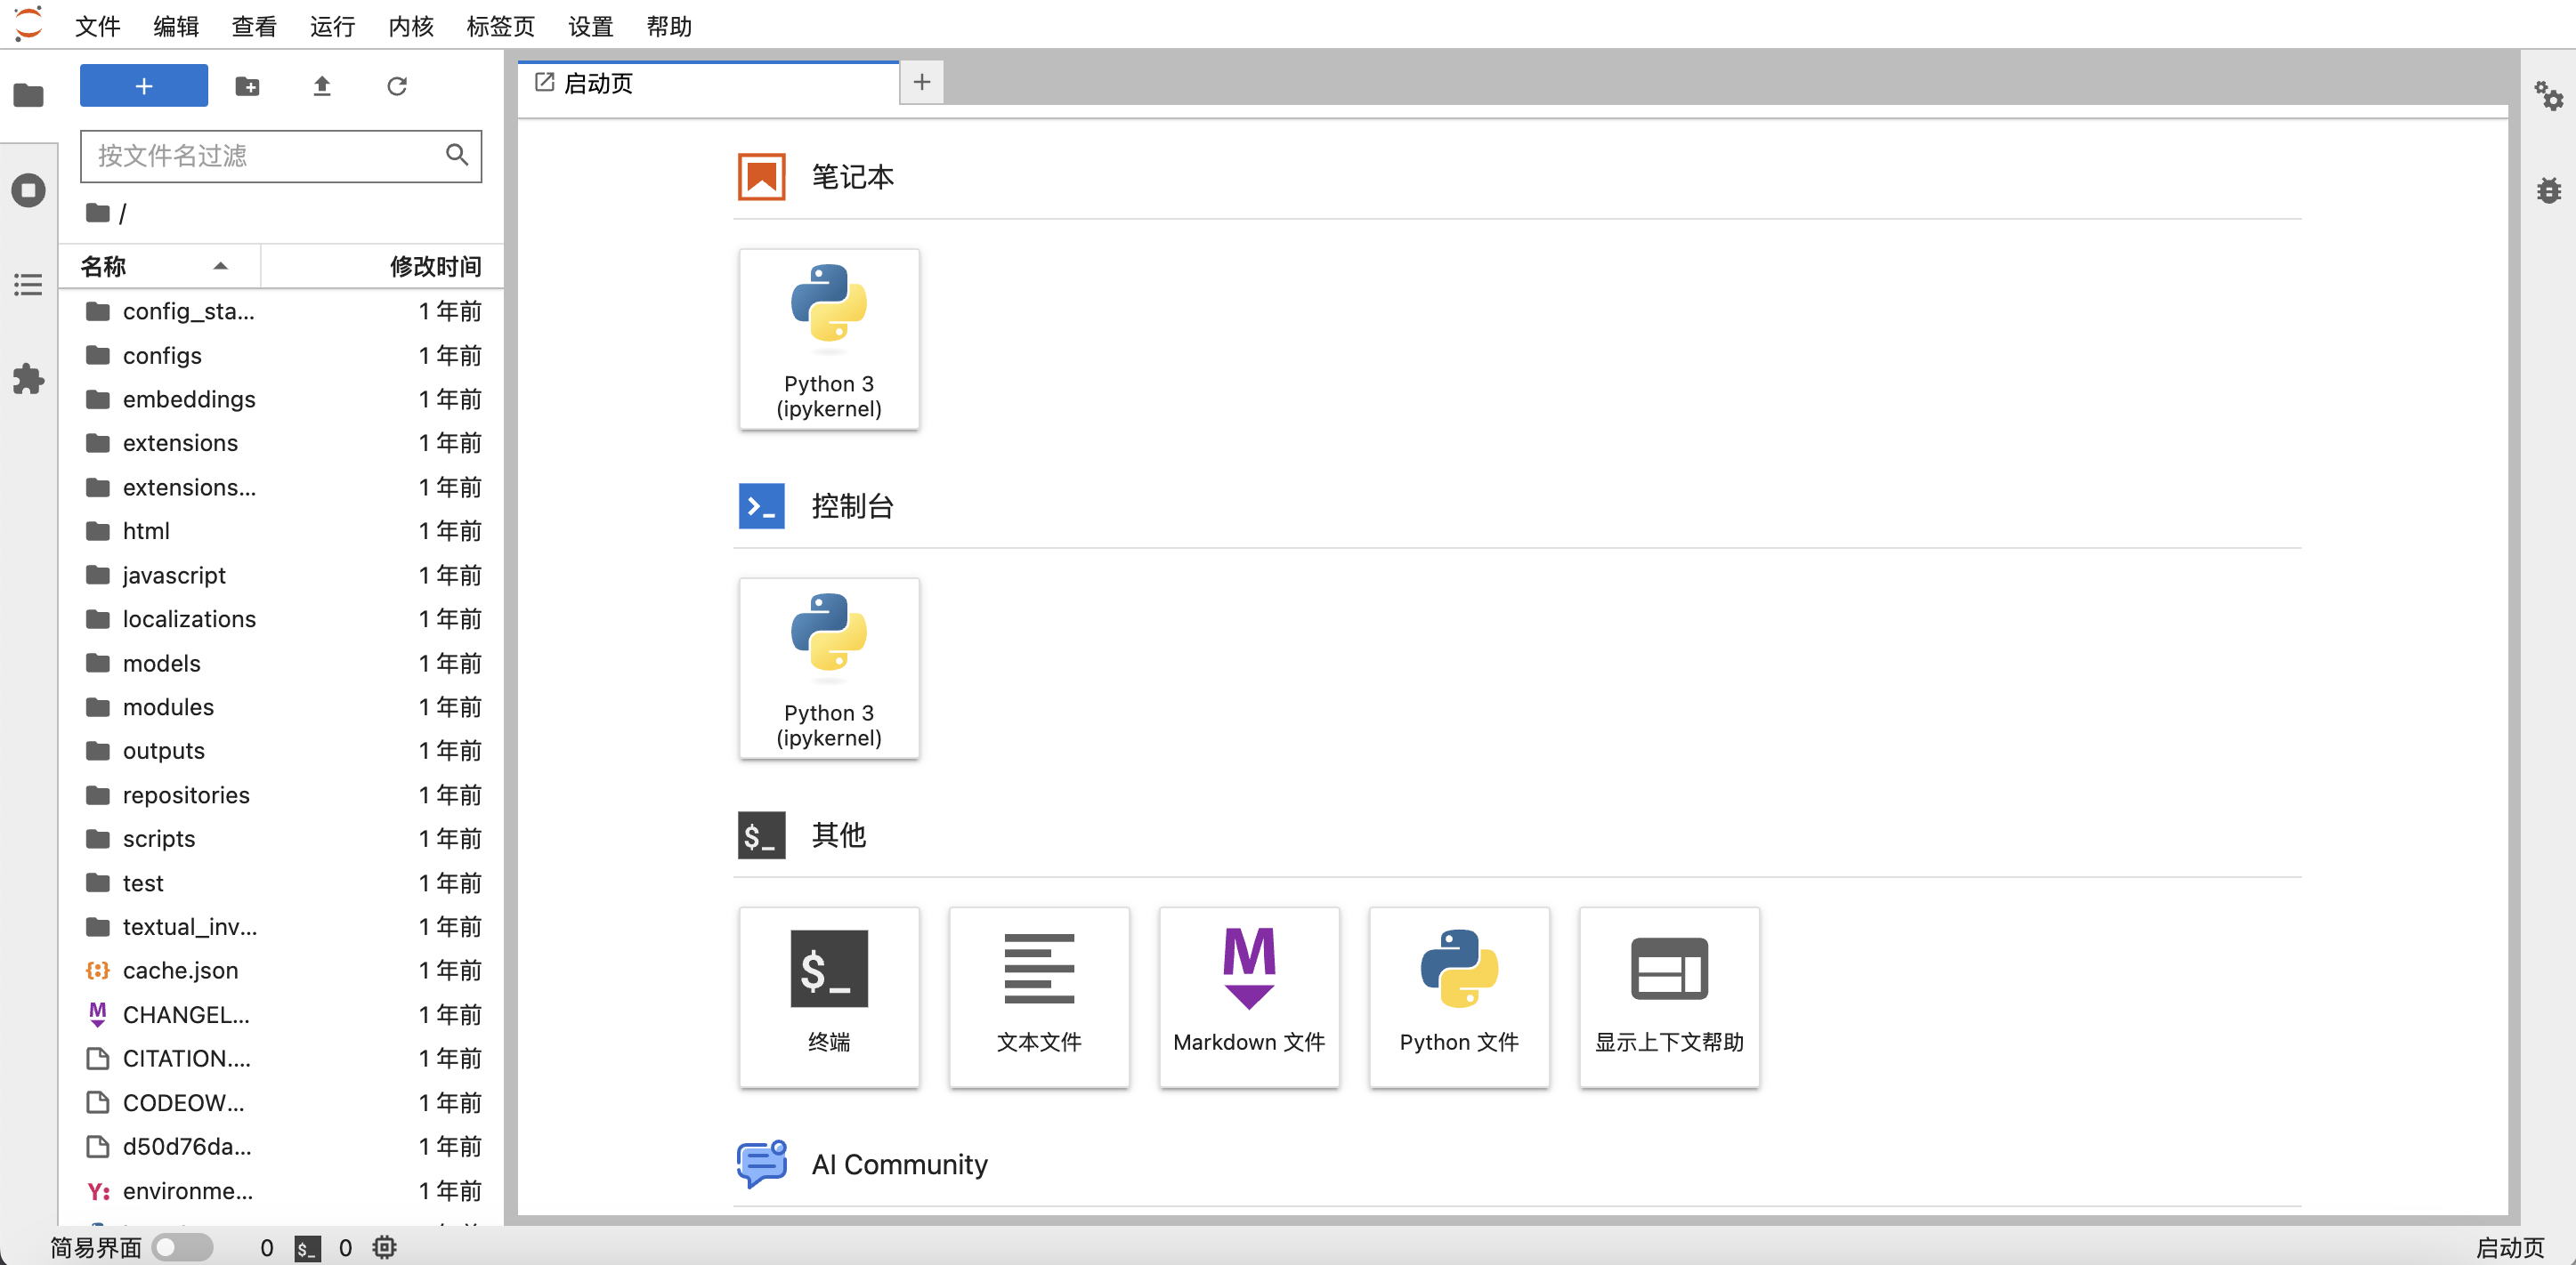The width and height of the screenshot is (2576, 1265).
Task: Open the extension manager puzzle icon
Action: [x=28, y=379]
